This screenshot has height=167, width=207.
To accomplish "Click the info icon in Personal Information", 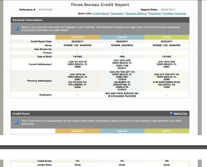I will 16,28.
